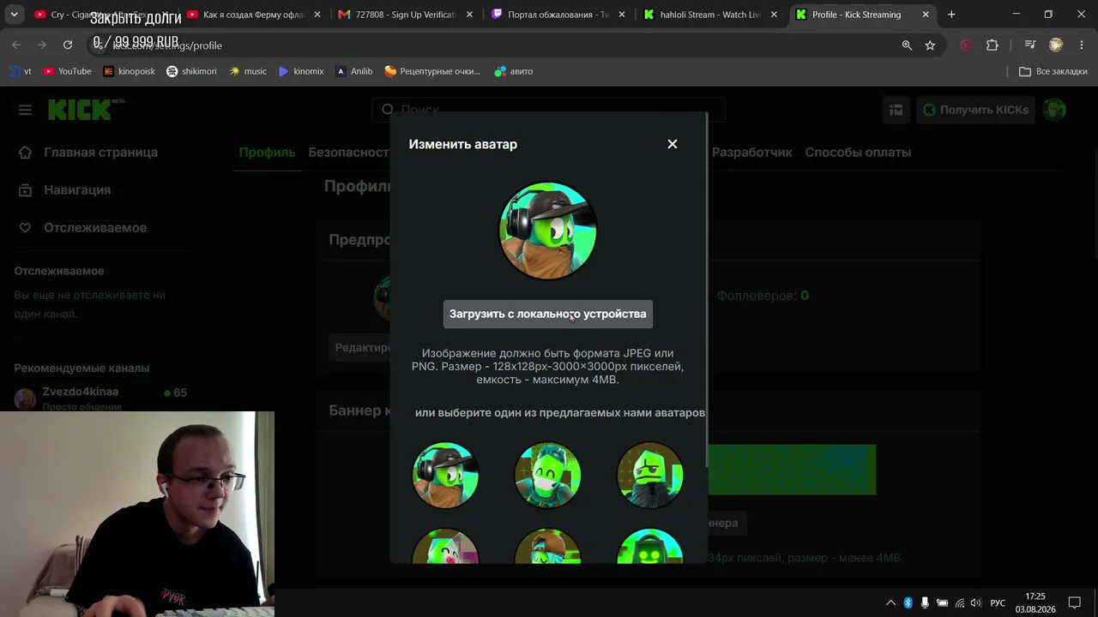Open the media controls icon in toolbar
The width and height of the screenshot is (1098, 617).
(x=1030, y=45)
